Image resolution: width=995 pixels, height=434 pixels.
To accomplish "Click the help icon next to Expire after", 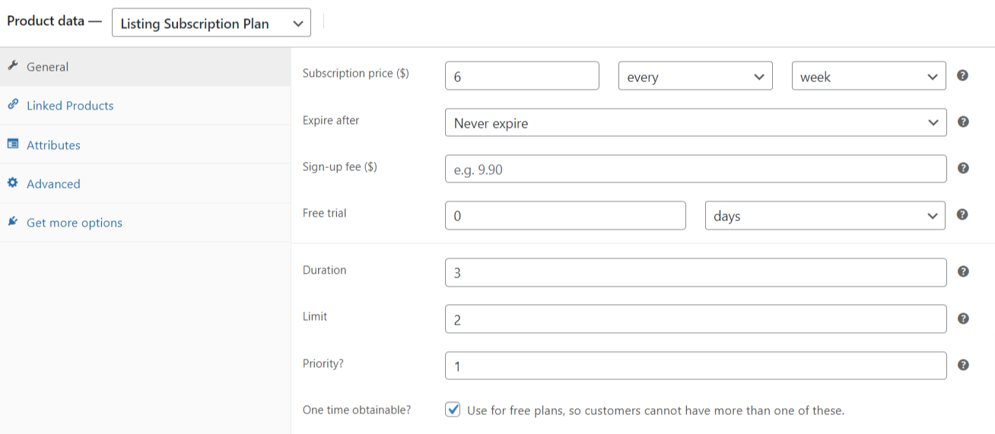I will (x=963, y=122).
